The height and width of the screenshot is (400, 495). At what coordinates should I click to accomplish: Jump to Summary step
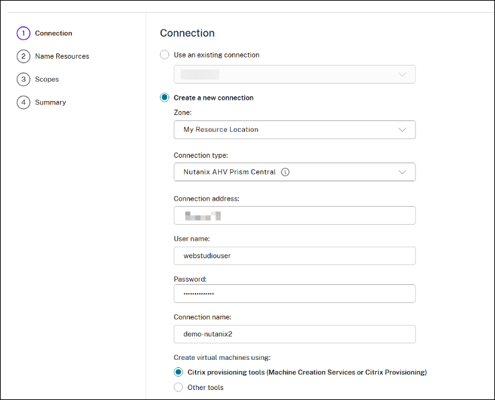tap(50, 102)
